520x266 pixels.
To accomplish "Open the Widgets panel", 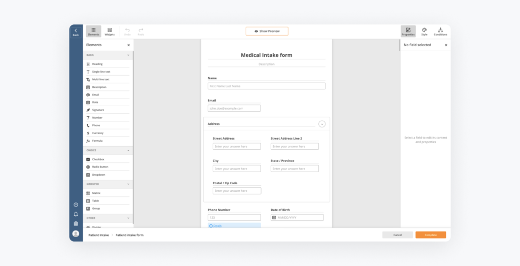I will pyautogui.click(x=110, y=31).
